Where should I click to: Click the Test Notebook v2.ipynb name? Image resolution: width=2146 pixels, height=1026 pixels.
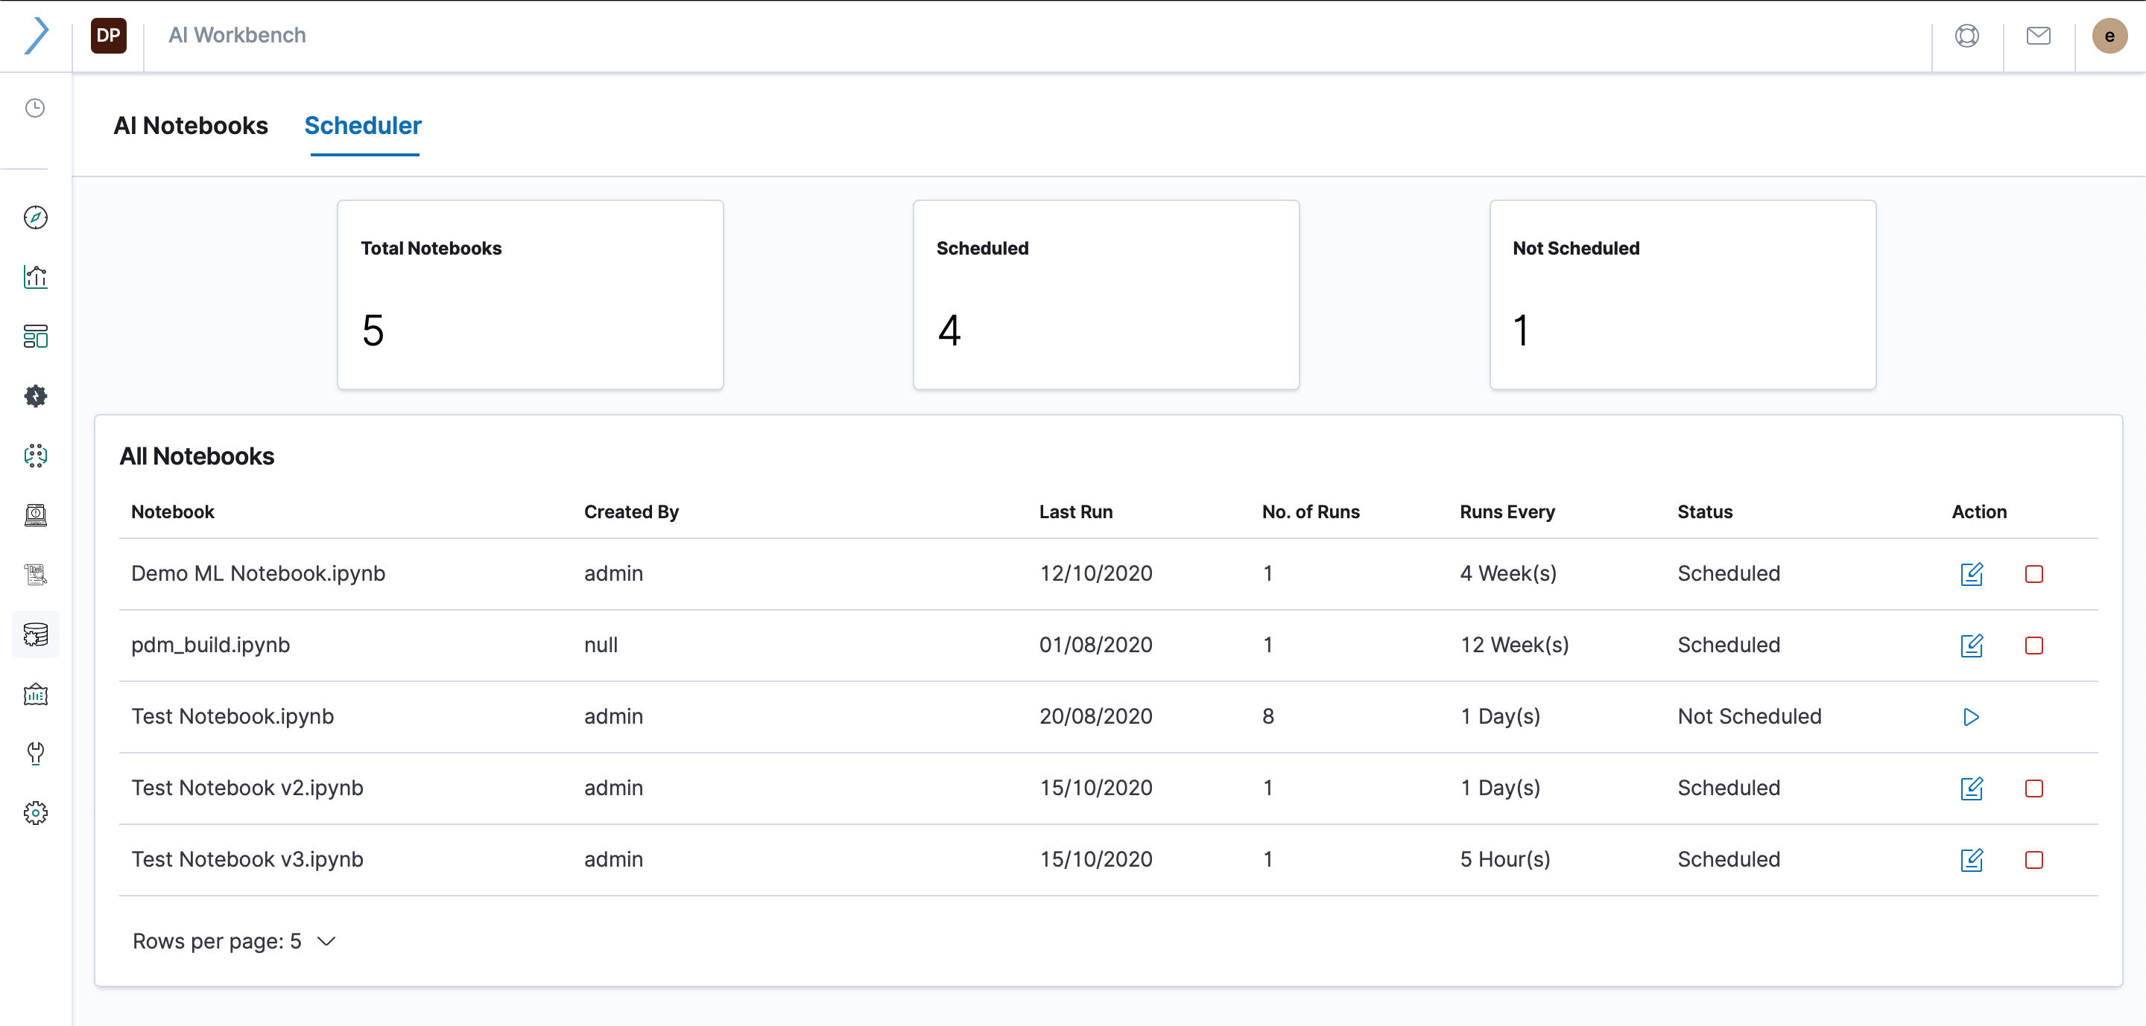pyautogui.click(x=247, y=788)
